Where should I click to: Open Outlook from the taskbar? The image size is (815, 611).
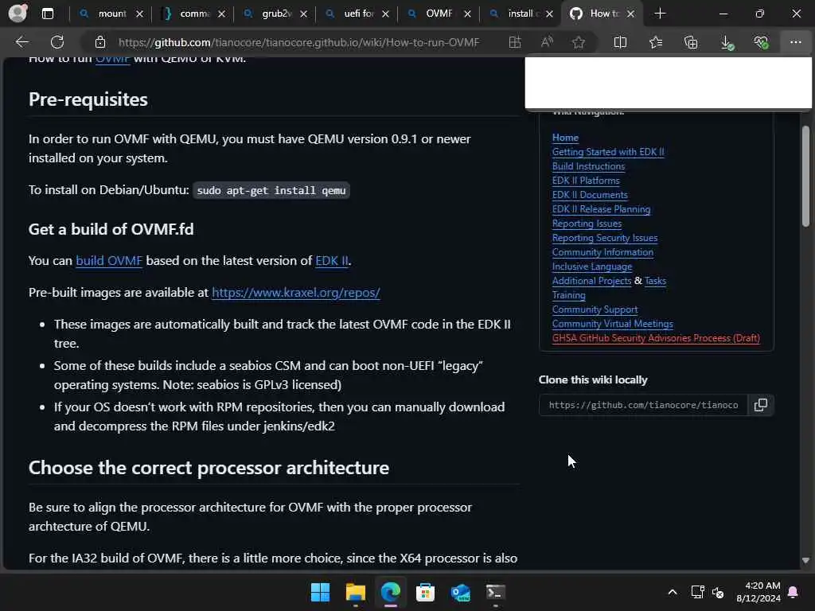(x=461, y=592)
